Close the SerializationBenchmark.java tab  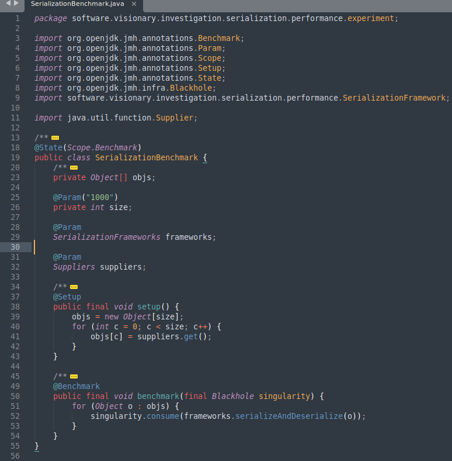click(x=134, y=4)
